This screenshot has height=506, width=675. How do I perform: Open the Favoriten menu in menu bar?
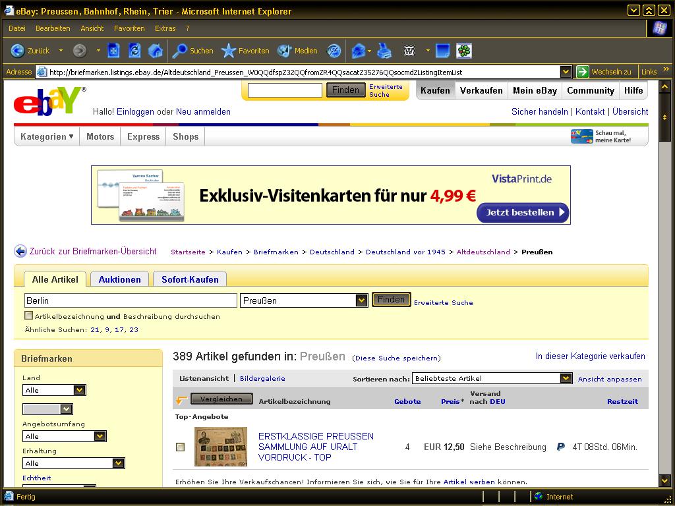129,28
